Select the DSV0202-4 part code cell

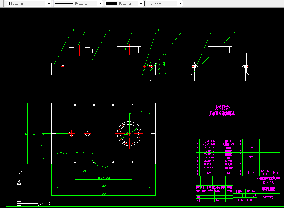[x=209, y=154]
